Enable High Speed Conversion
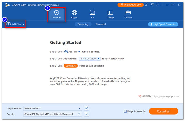The width and height of the screenshot is (185, 121). tap(163, 24)
